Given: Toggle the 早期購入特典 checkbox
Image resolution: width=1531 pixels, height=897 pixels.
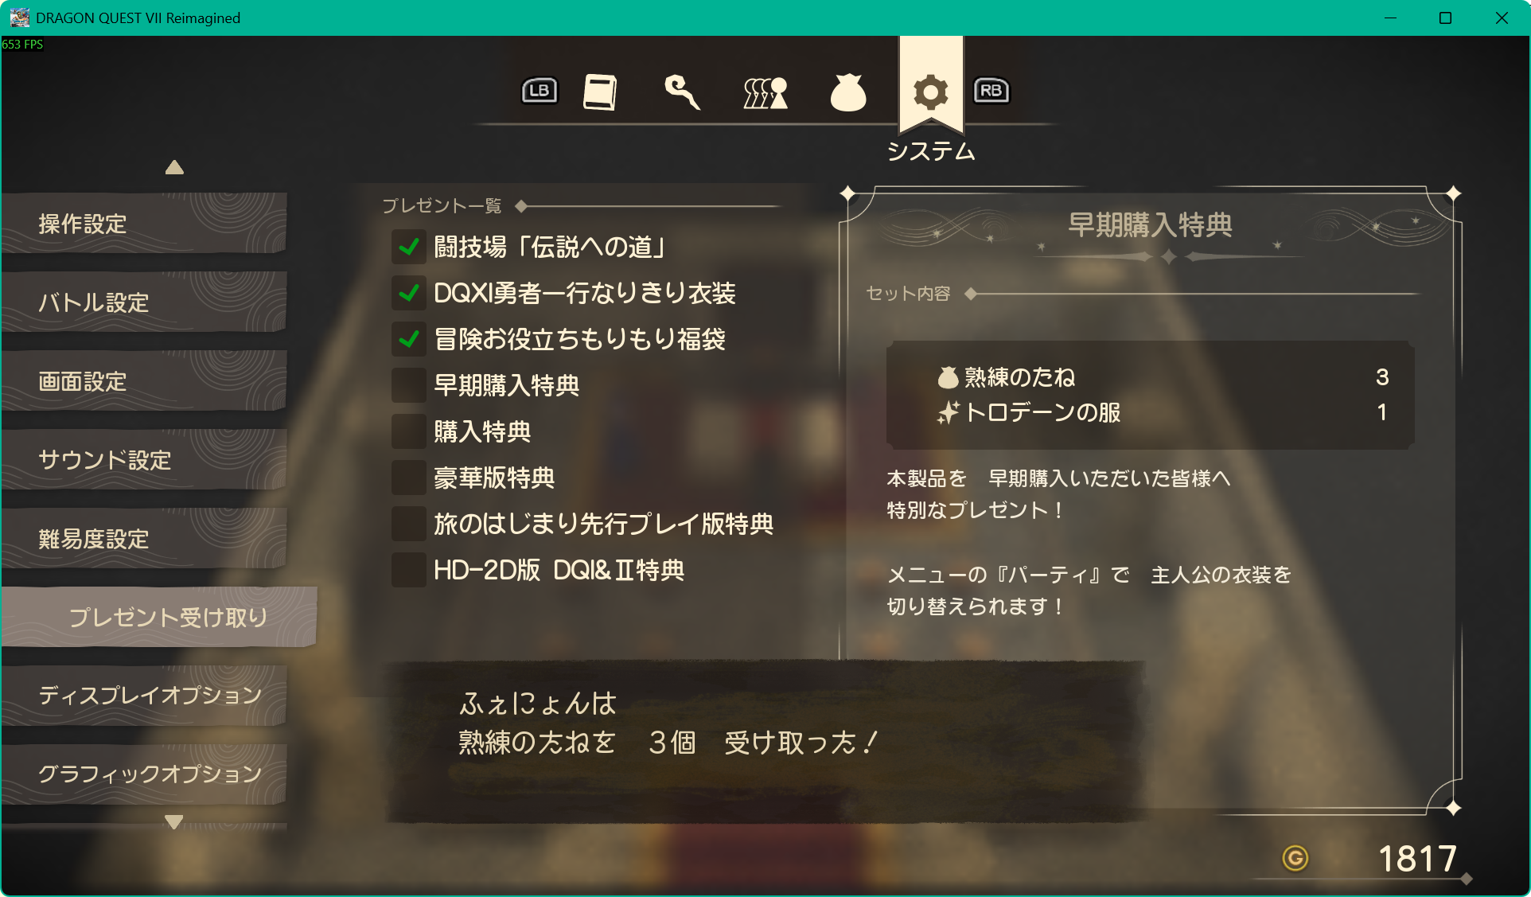Looking at the screenshot, I should pos(409,385).
